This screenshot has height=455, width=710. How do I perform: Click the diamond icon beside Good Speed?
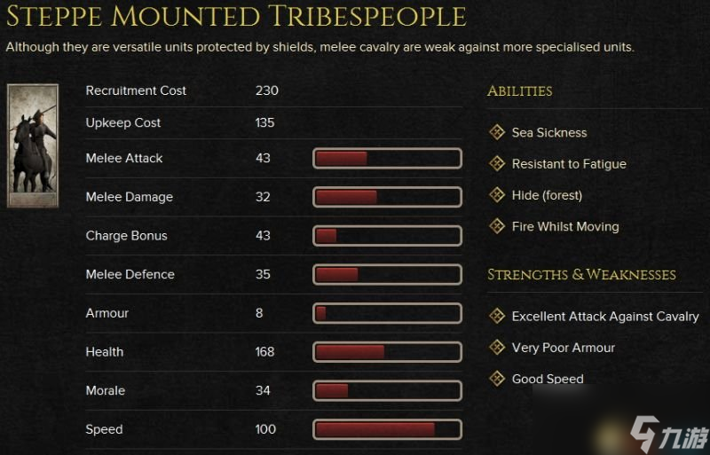click(497, 378)
